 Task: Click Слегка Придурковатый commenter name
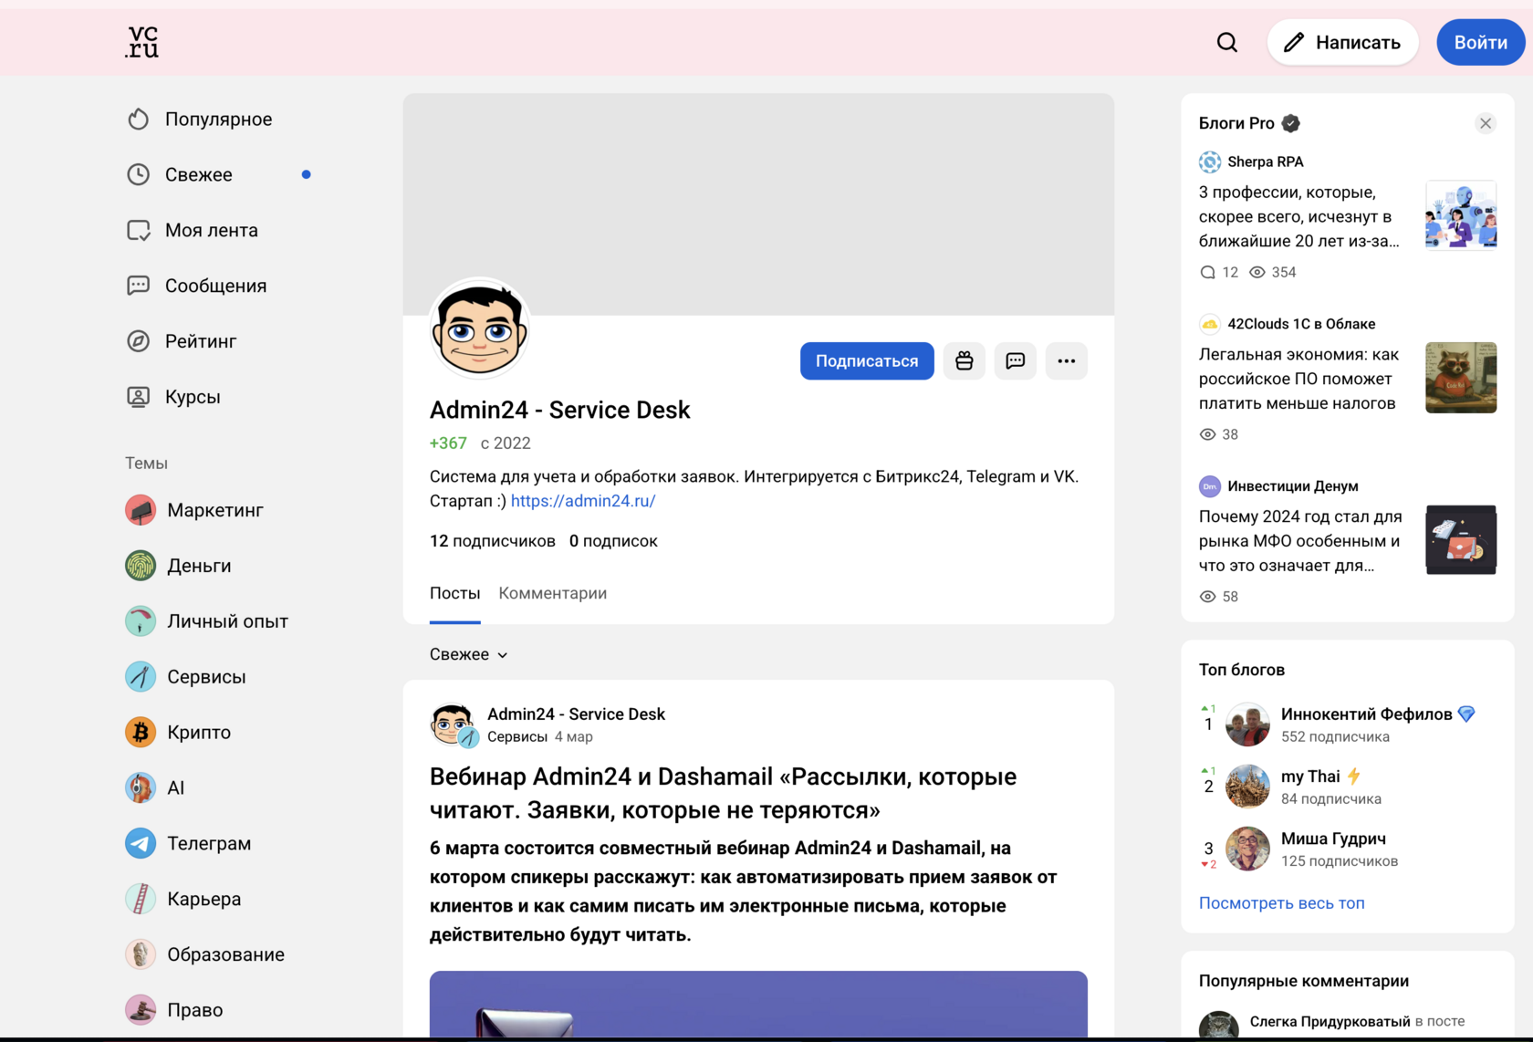(x=1330, y=1021)
